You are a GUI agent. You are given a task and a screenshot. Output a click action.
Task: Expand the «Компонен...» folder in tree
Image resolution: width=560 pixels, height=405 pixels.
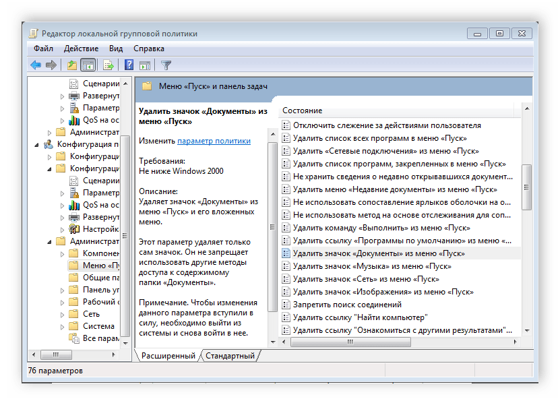pos(63,253)
